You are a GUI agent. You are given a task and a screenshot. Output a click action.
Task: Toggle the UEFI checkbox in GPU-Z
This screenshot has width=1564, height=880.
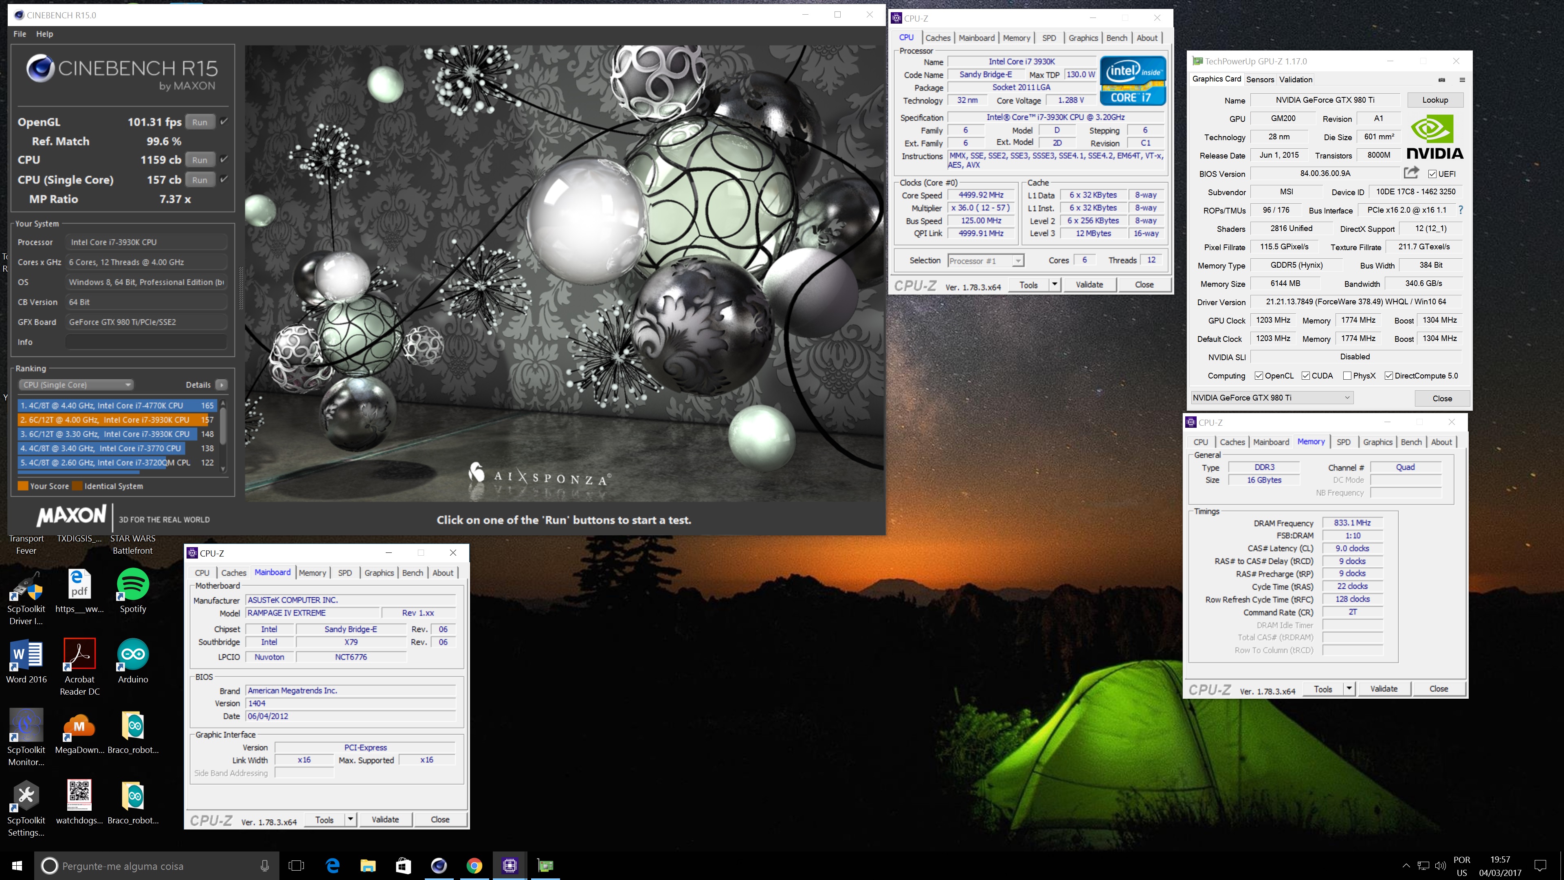[x=1432, y=174]
